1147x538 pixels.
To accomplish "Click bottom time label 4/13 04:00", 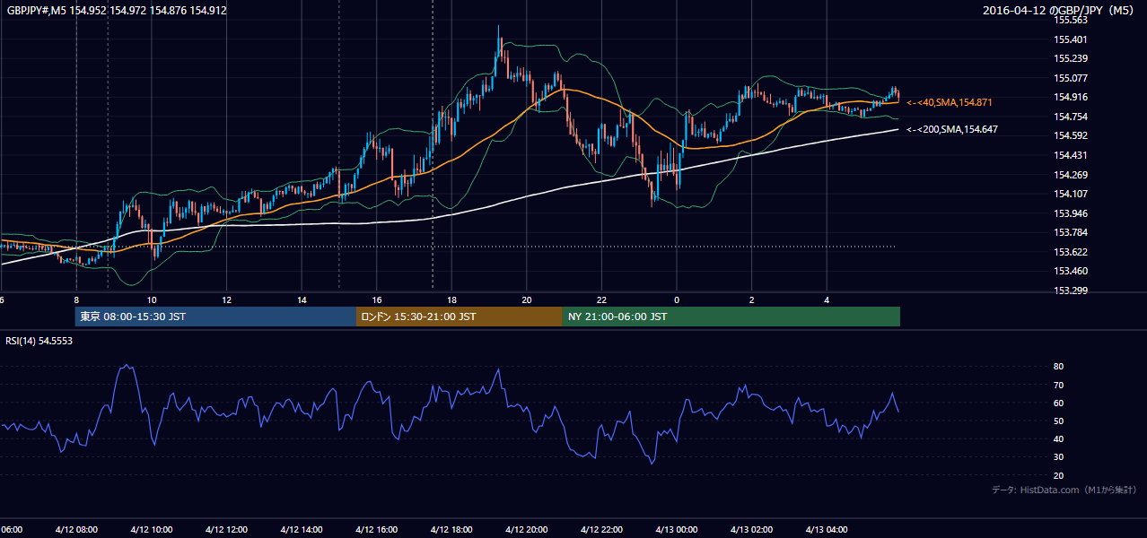I will 827,530.
